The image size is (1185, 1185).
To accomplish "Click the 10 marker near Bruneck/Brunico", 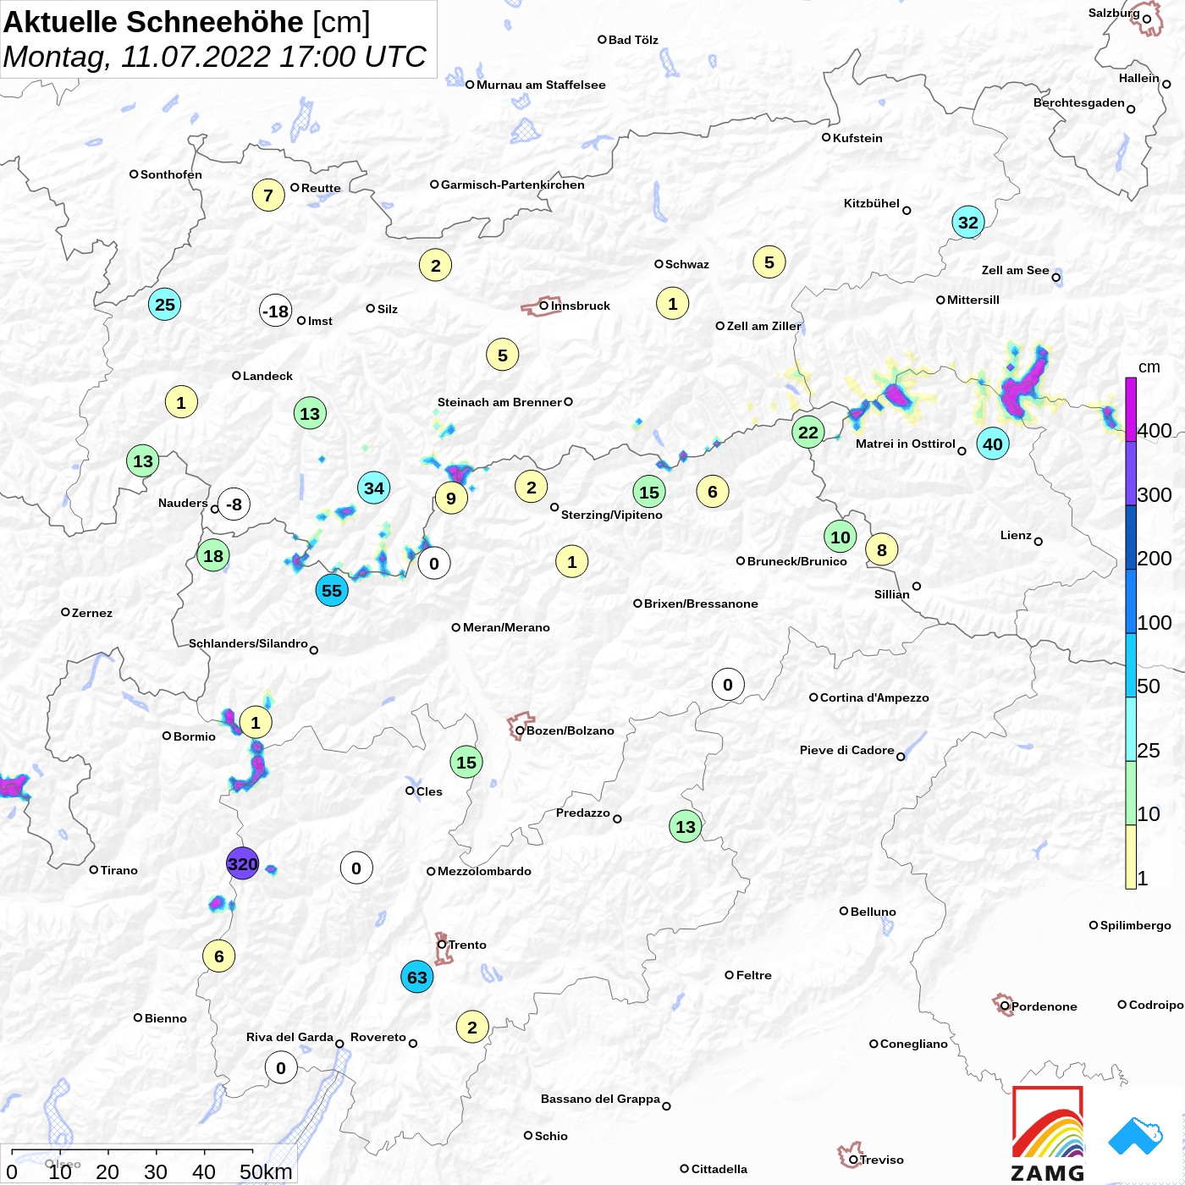I will click(841, 537).
